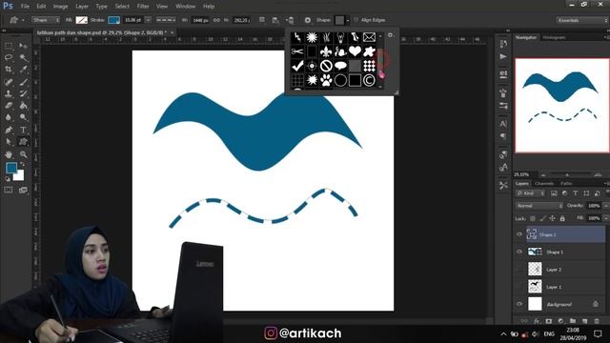This screenshot has width=610, height=343.
Task: Pick the no-entry sign shape
Action: coord(326,66)
